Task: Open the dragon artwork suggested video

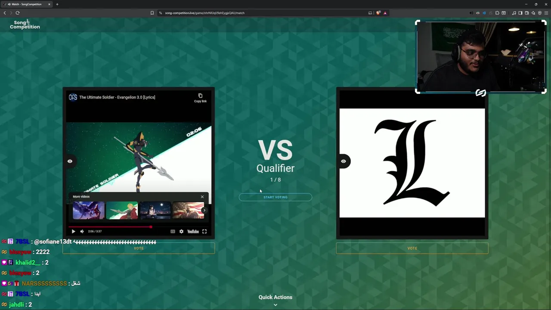Action: 88,211
